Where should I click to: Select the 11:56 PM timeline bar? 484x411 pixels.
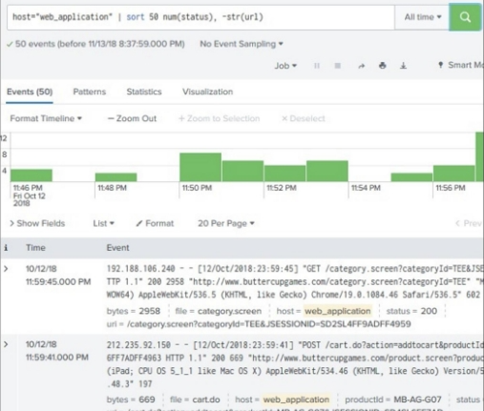[x=453, y=174]
